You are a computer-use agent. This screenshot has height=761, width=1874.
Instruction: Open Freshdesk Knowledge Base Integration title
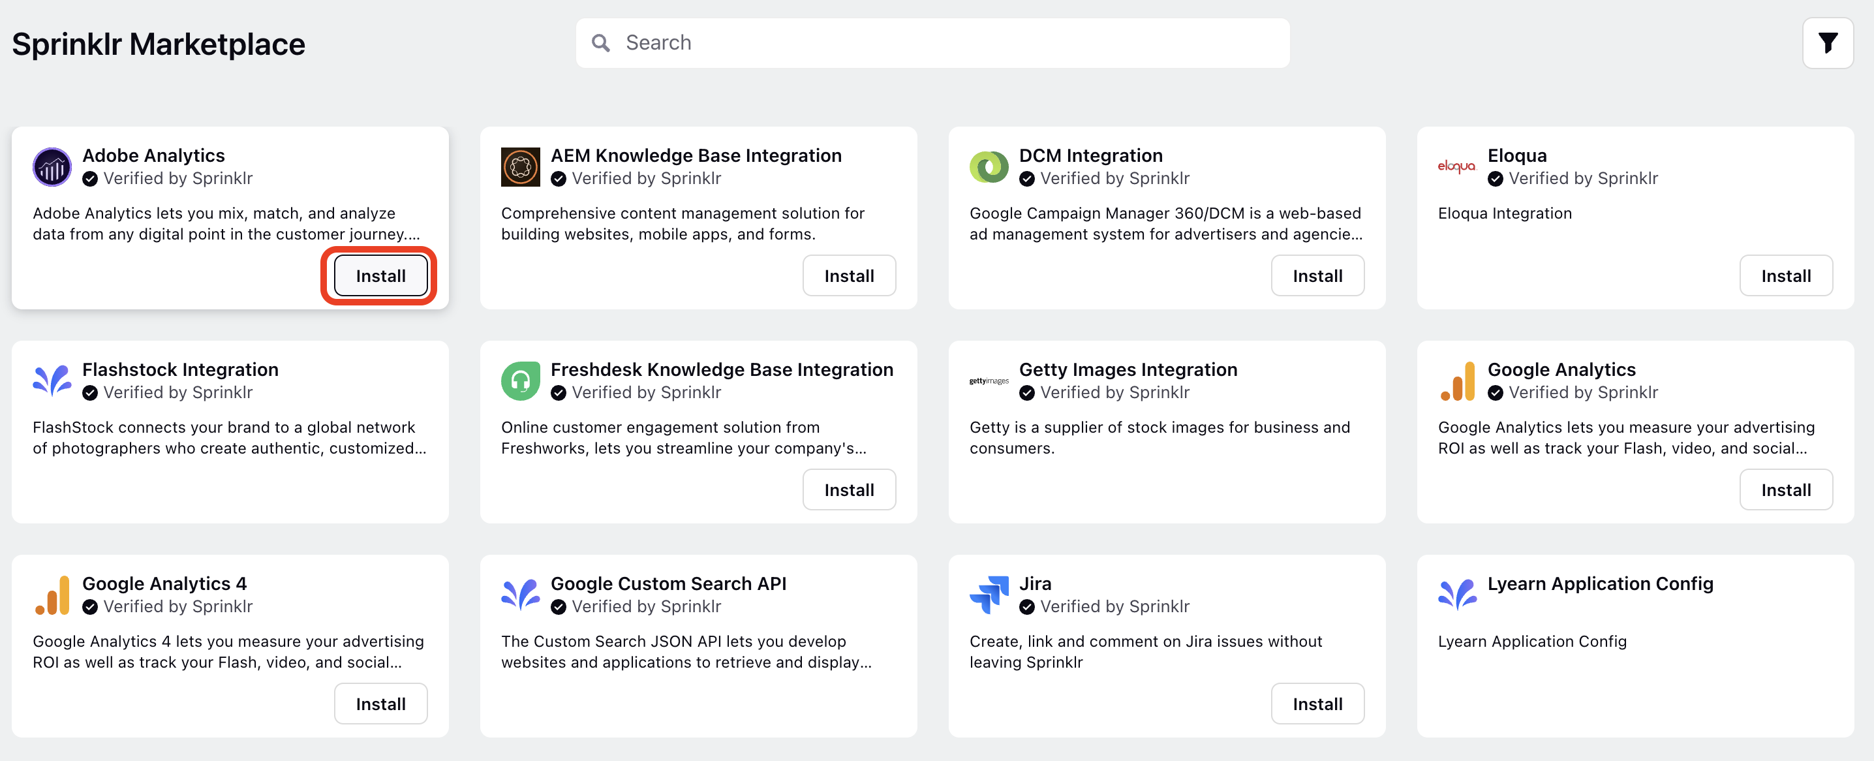[722, 369]
